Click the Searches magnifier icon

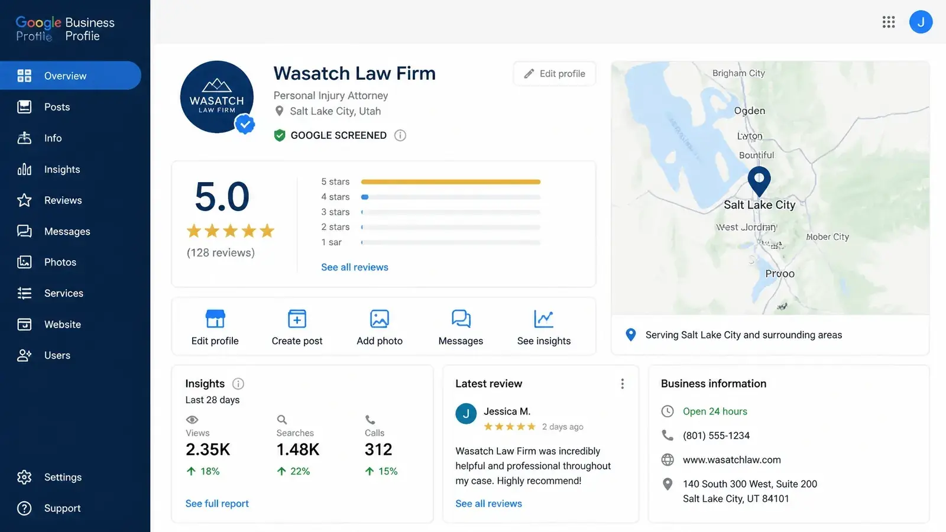click(282, 420)
